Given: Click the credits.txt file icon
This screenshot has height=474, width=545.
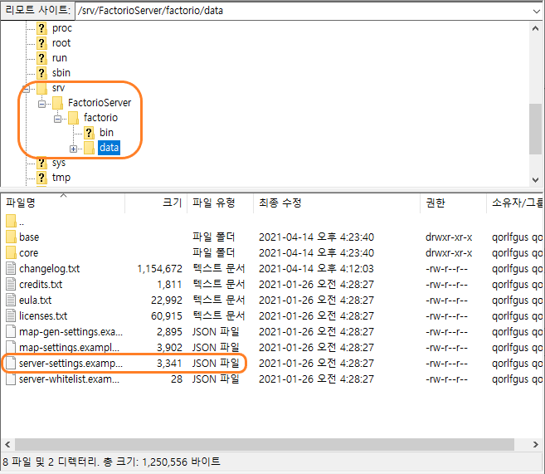Looking at the screenshot, I should click(11, 284).
